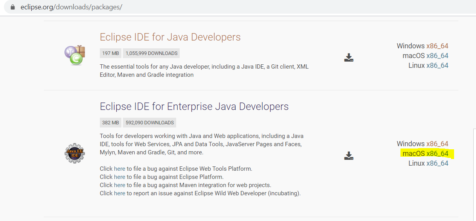Click 'here' to file Eclipse Platform bug
Image resolution: width=476 pixels, height=221 pixels.
119,177
